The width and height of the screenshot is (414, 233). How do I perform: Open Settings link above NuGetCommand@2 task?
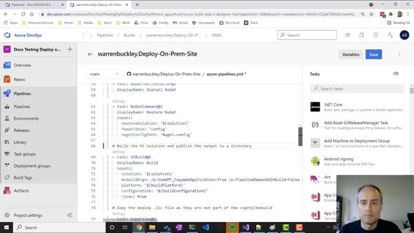(118, 101)
